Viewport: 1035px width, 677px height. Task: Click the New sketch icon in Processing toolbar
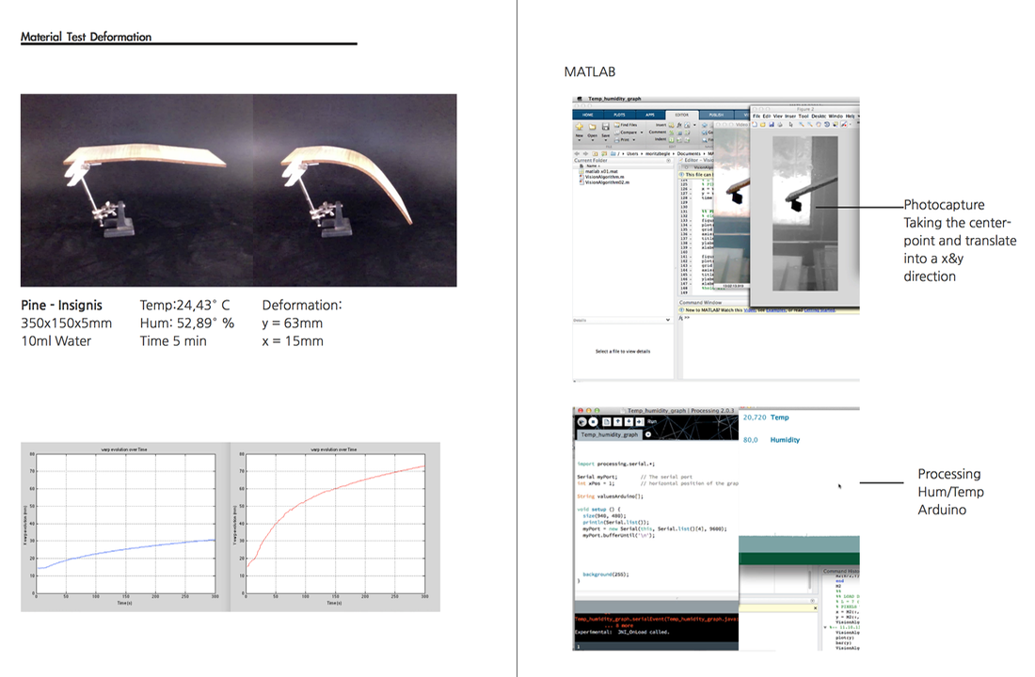pos(607,421)
